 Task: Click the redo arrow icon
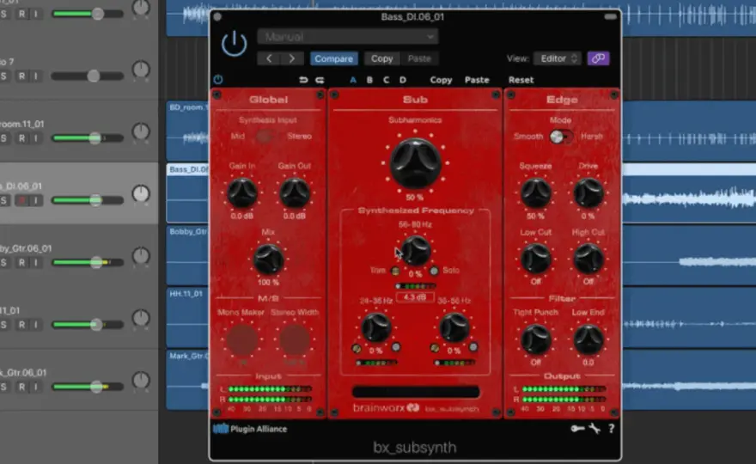320,80
